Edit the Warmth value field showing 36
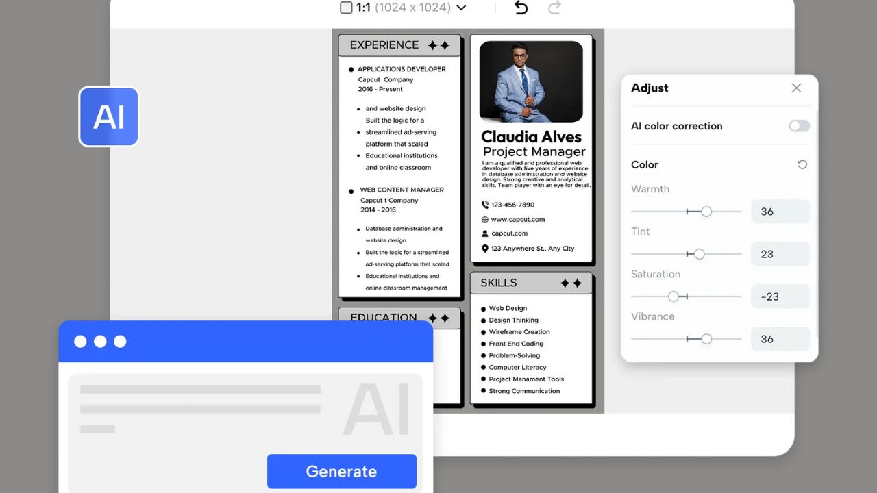The width and height of the screenshot is (877, 493). (x=780, y=212)
